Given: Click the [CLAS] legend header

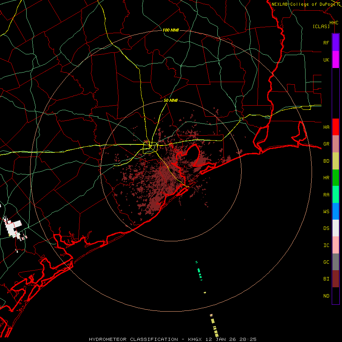Looking at the screenshot, I should (x=321, y=26).
